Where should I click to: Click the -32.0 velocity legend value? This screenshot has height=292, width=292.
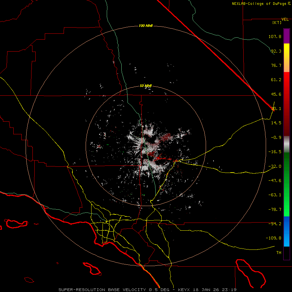coord(275,166)
